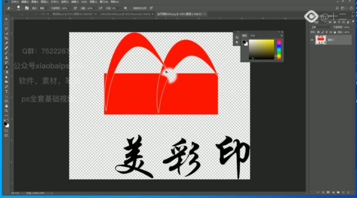Hide the layer using its eye icon
This screenshot has height=198, width=357.
pos(312,40)
